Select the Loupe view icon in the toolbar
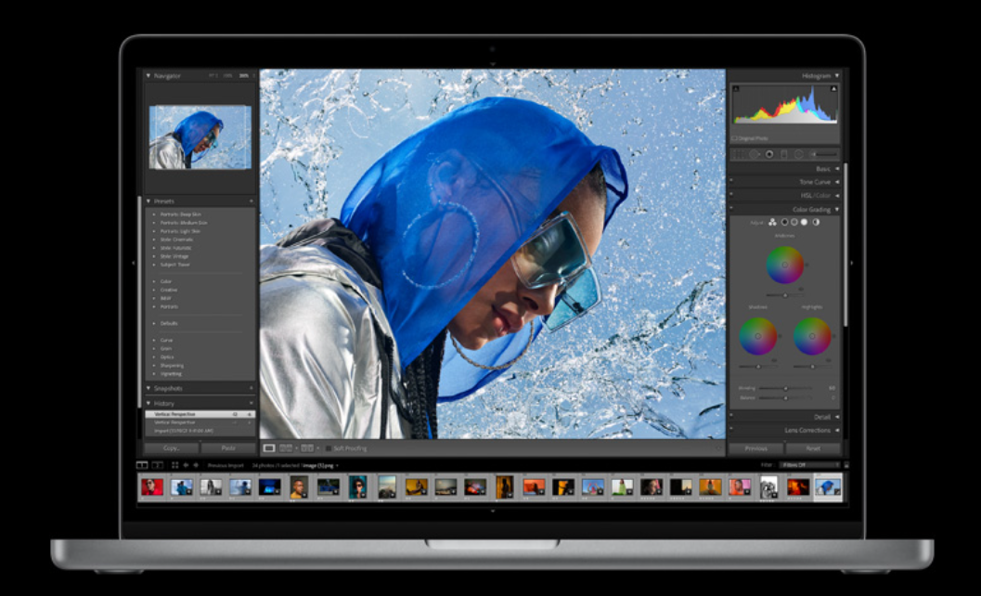The image size is (981, 596). click(x=269, y=447)
